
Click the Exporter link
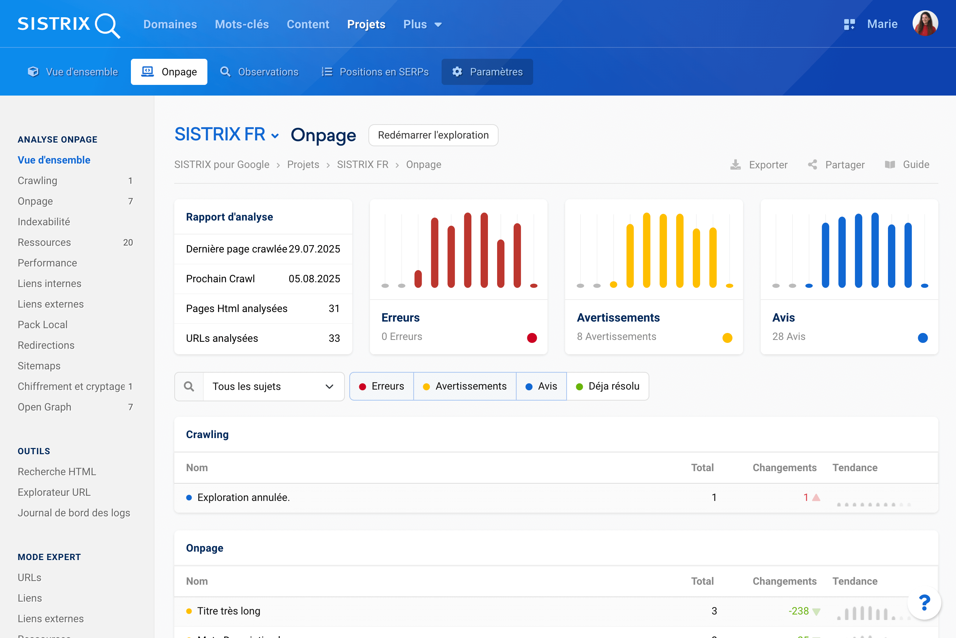click(759, 164)
